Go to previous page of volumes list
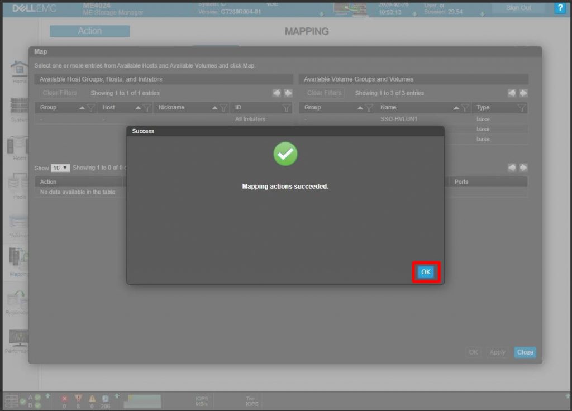 coord(512,93)
